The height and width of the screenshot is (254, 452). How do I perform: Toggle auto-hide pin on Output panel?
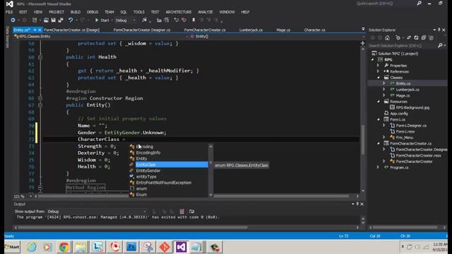click(x=357, y=204)
